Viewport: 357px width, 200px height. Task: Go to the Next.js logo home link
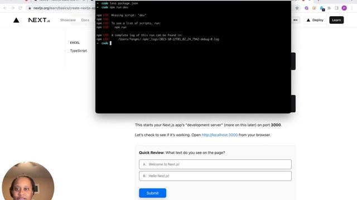[x=39, y=20]
